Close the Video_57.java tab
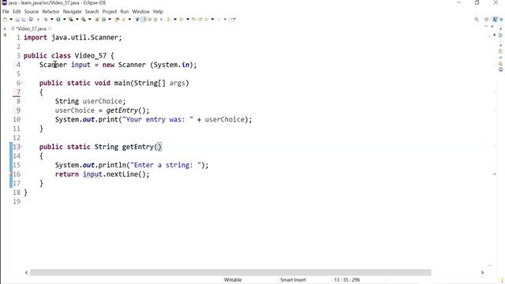 coord(50,28)
